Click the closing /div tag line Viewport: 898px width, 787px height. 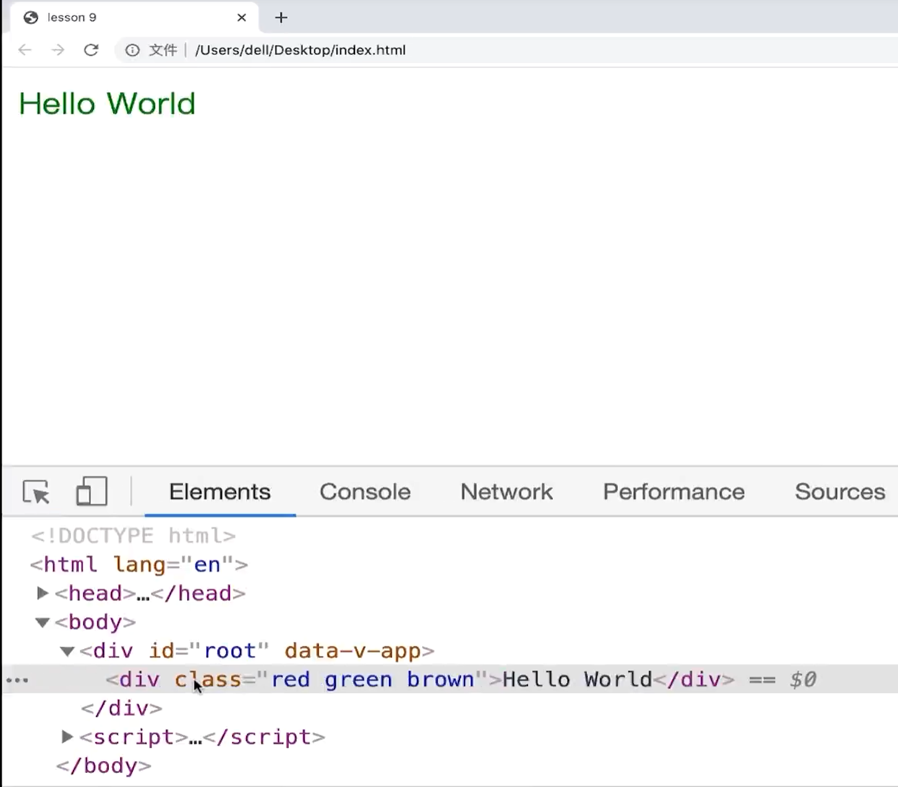tap(121, 708)
